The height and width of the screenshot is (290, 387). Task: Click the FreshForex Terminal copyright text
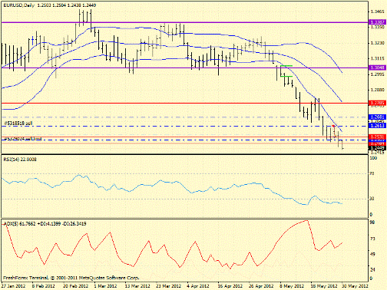pyautogui.click(x=71, y=278)
